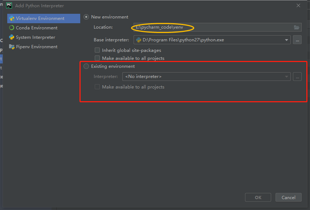310x210 pixels.
Task: Close the Add Python Interpreter dialog
Action: [x=298, y=5]
